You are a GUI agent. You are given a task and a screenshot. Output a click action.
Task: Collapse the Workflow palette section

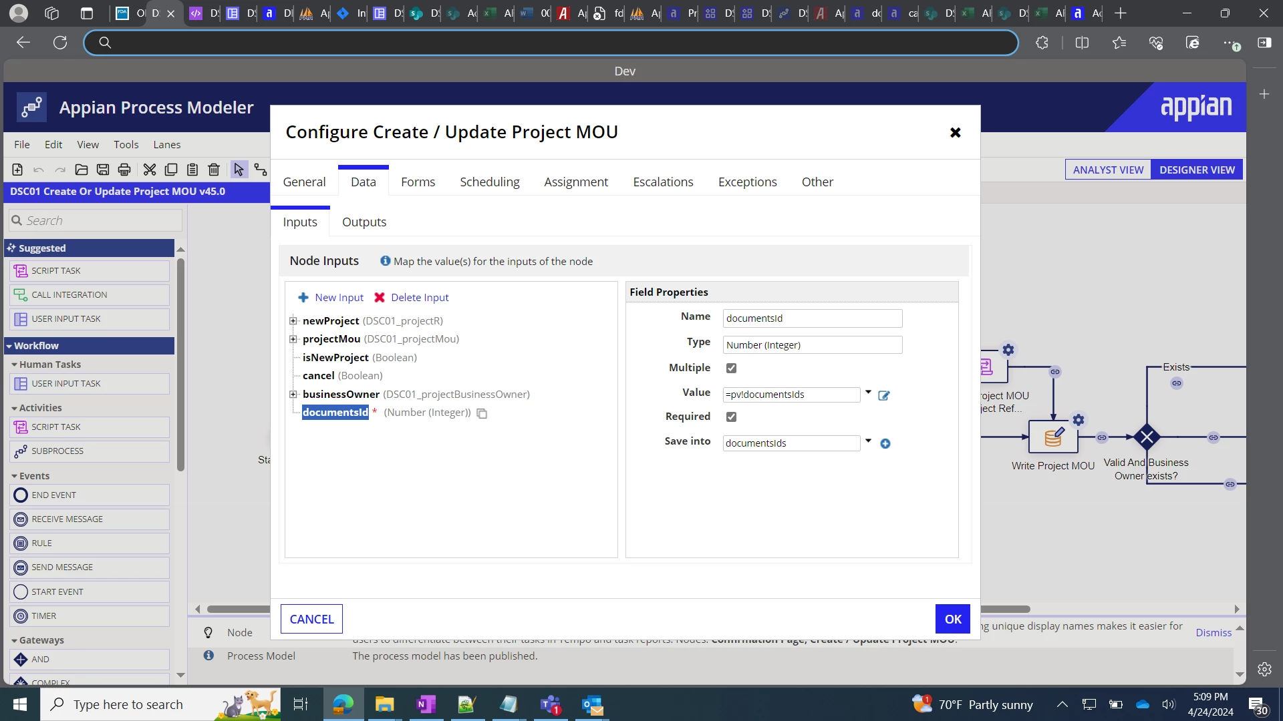coord(9,346)
